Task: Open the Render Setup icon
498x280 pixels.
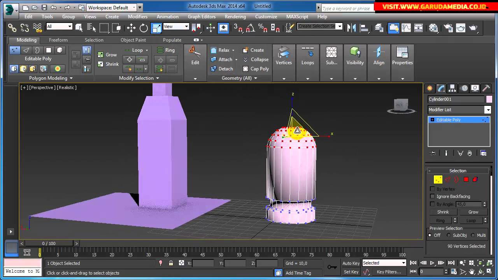Action: (x=448, y=28)
